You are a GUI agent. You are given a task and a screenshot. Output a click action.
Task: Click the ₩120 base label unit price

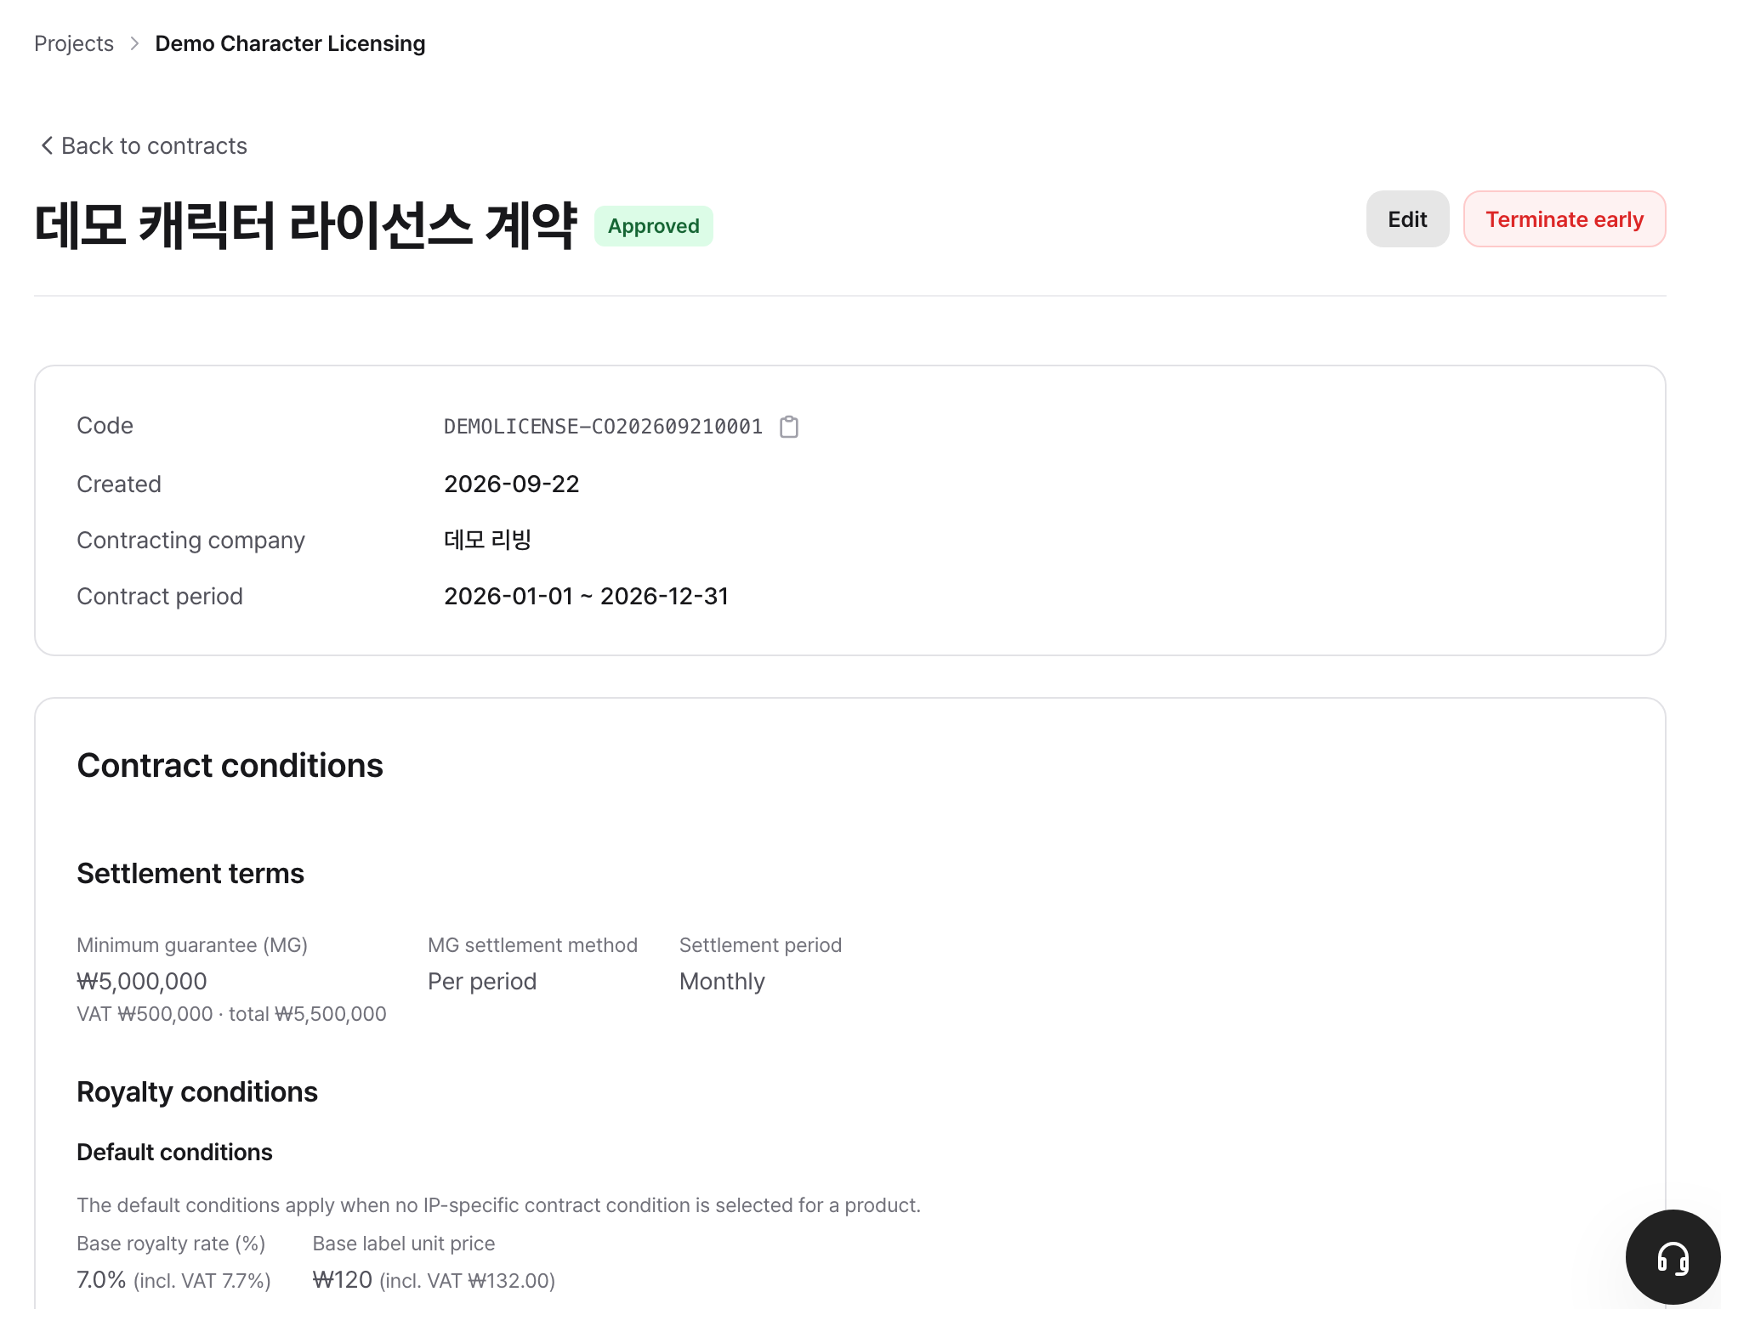click(x=343, y=1279)
